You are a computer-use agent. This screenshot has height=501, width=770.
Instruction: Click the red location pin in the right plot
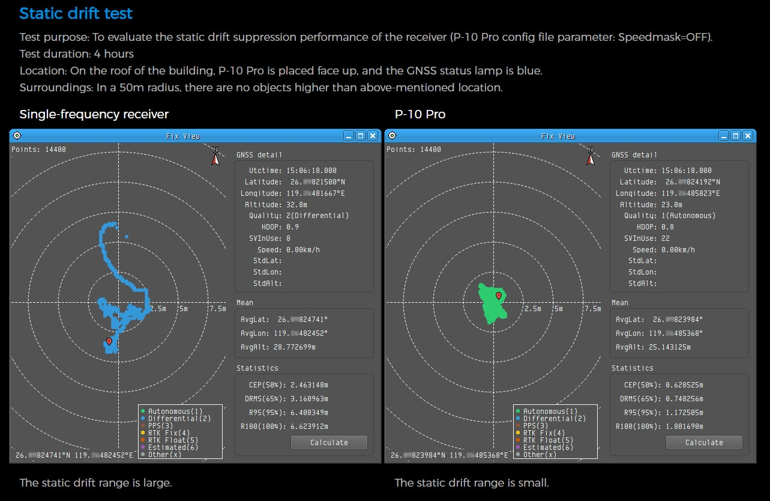pos(498,296)
